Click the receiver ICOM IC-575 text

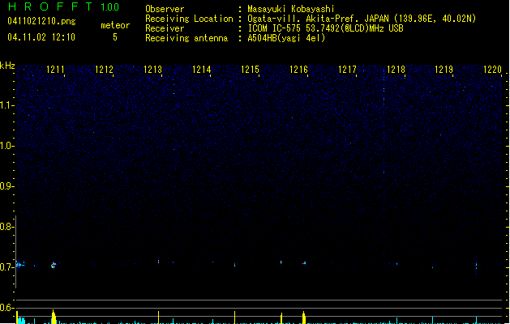(275, 28)
